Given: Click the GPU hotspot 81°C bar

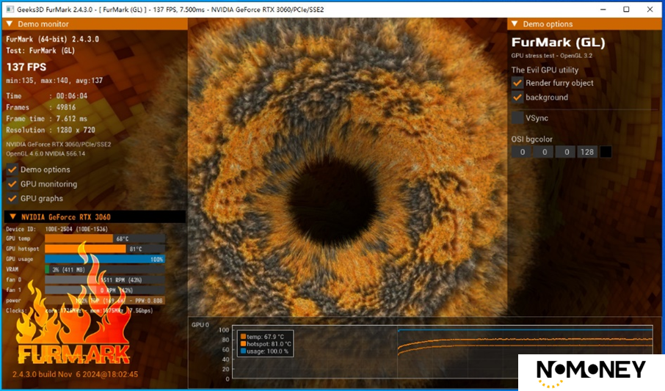Looking at the screenshot, I should pos(105,249).
